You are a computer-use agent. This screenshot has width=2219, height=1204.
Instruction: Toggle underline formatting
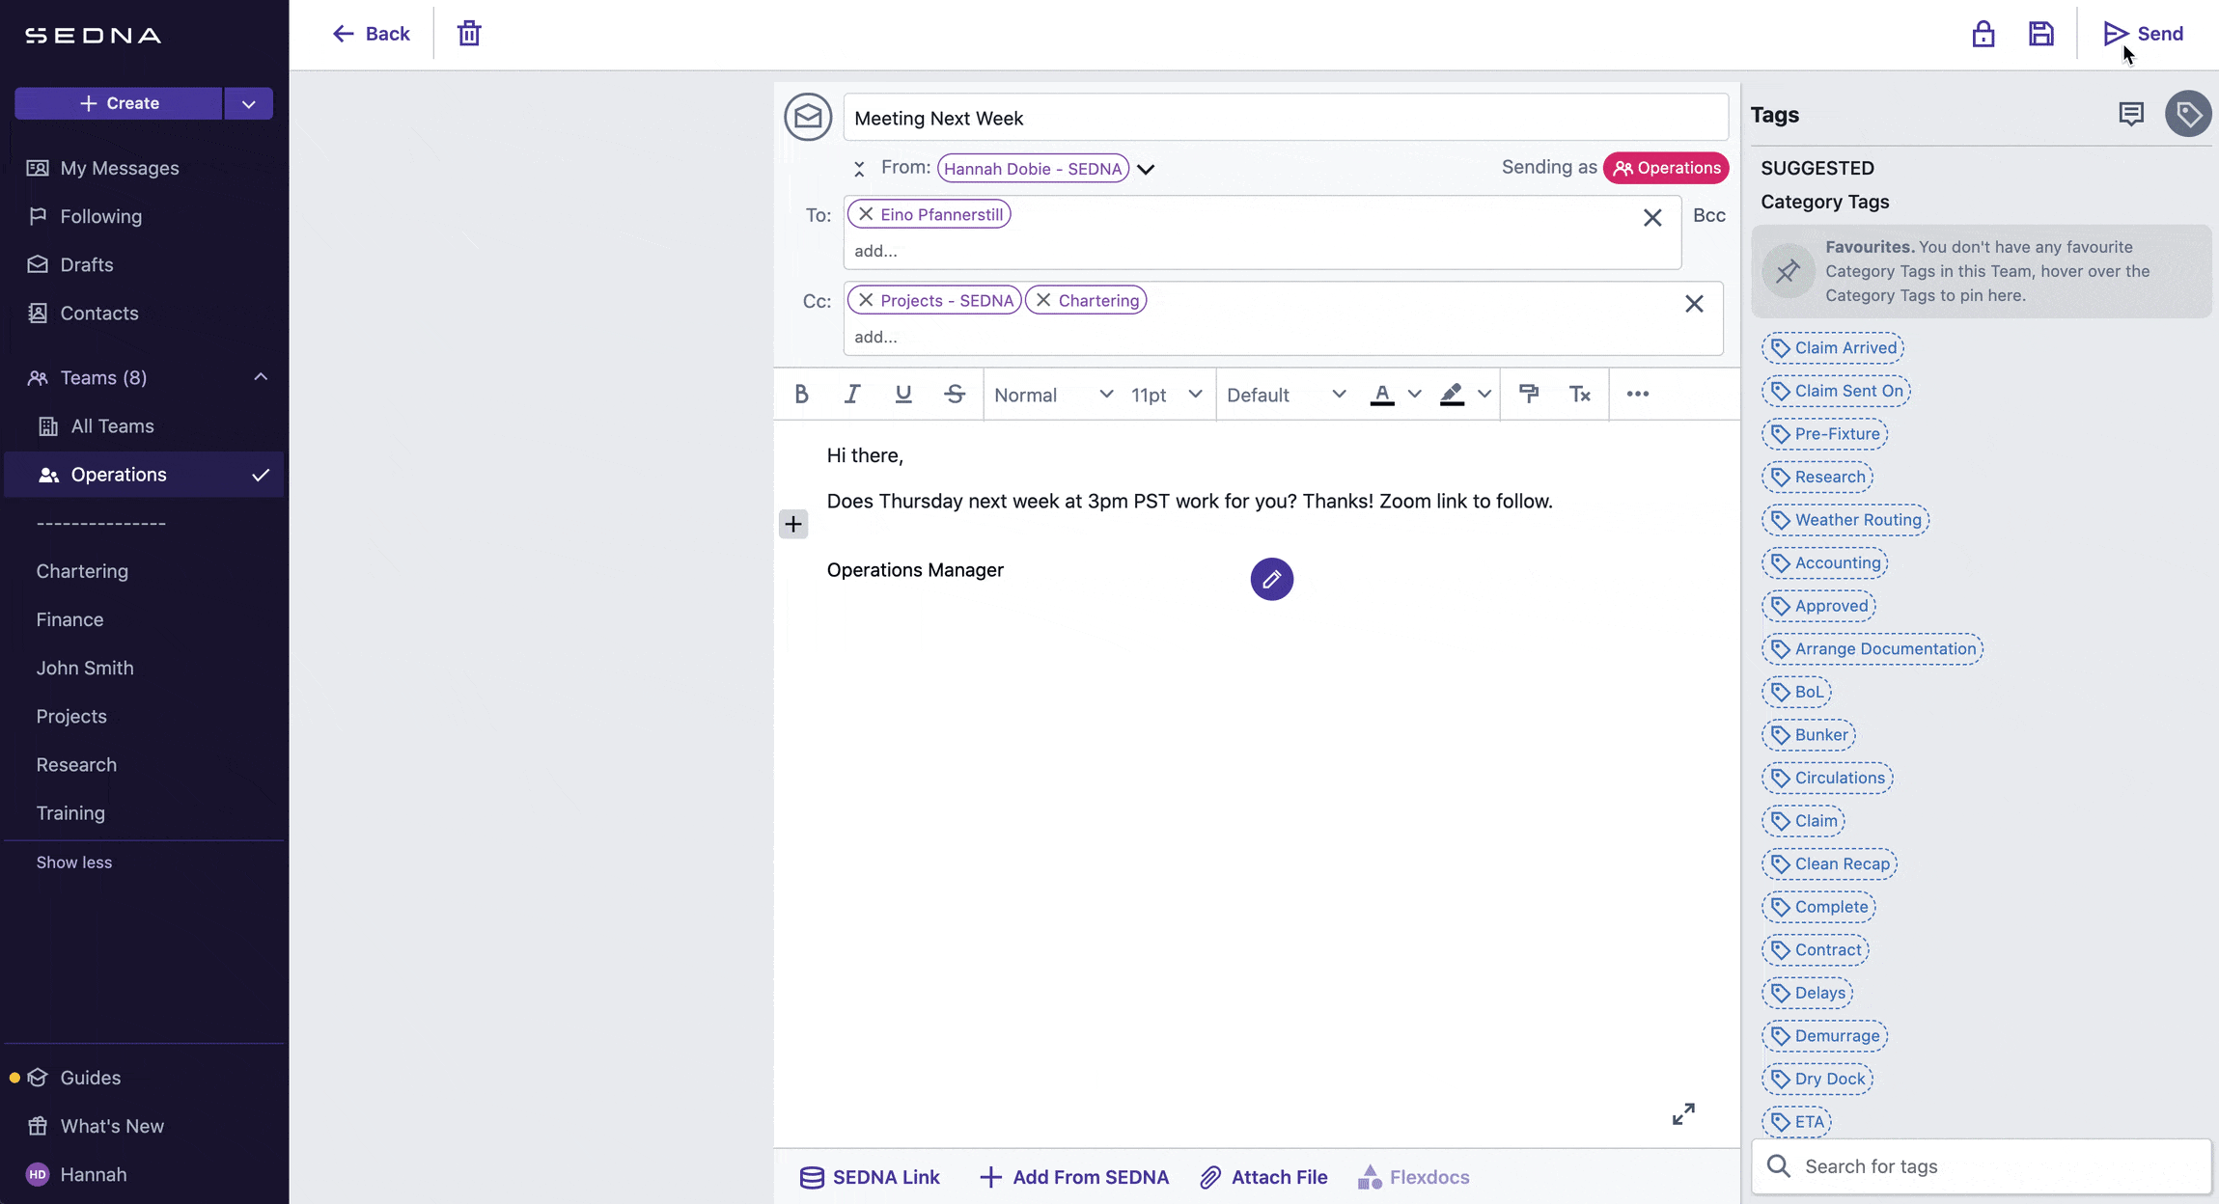[903, 394]
